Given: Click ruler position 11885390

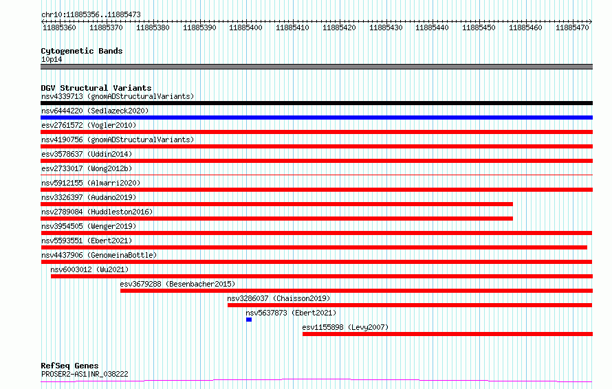Looking at the screenshot, I should 199,27.
